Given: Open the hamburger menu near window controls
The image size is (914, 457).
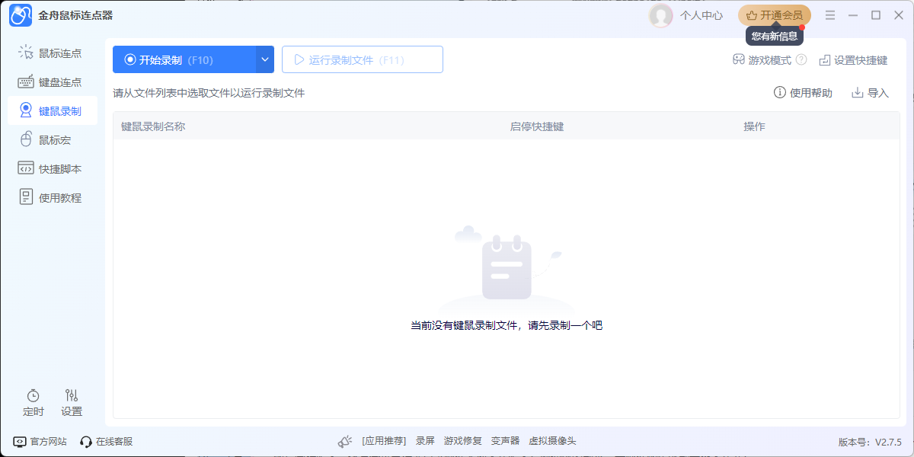Looking at the screenshot, I should pyautogui.click(x=829, y=14).
